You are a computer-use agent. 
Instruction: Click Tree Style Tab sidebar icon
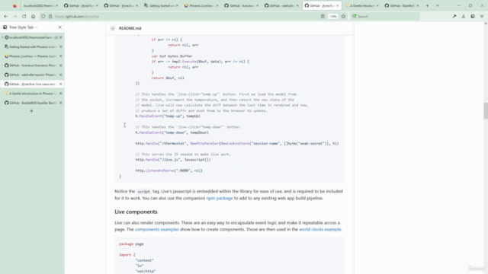[5, 27]
